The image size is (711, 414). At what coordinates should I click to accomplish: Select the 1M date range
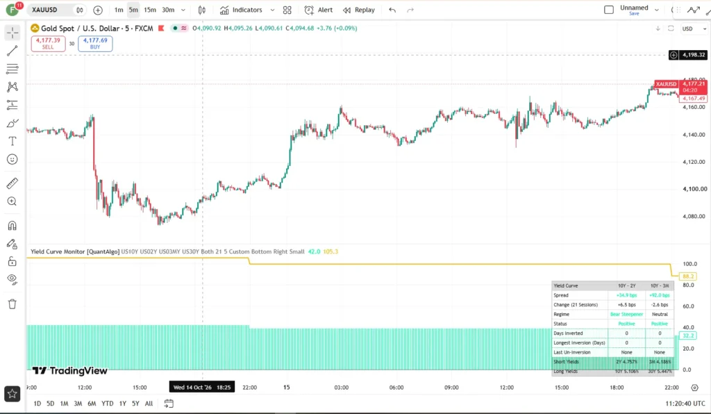point(64,403)
